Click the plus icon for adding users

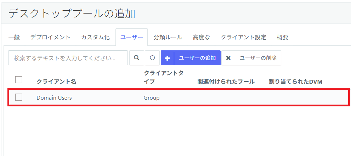(x=167, y=58)
